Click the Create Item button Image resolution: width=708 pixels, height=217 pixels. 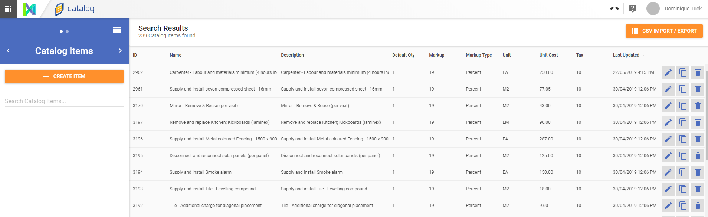[64, 77]
